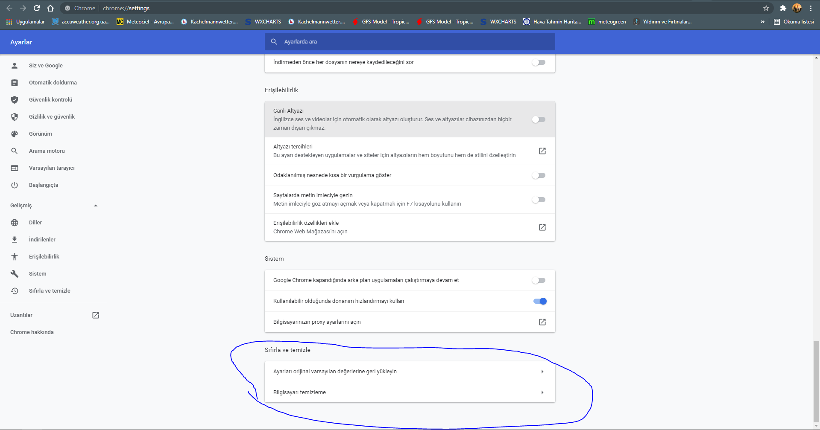The width and height of the screenshot is (820, 430).
Task: Open the second WXCHARTS bookmark
Action: coord(498,22)
